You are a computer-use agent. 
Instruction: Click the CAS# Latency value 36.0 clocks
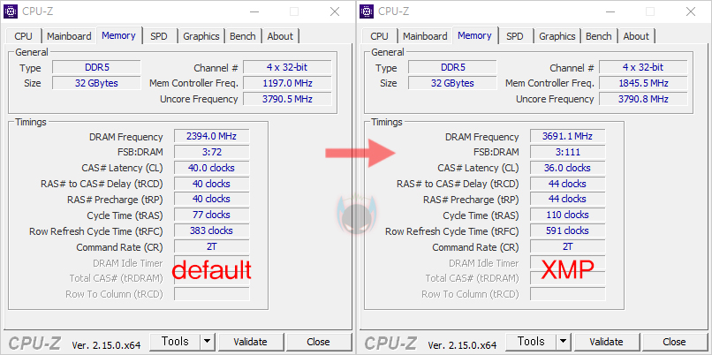(x=568, y=168)
